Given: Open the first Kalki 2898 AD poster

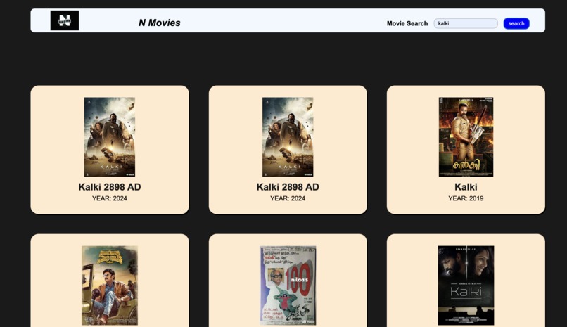Looking at the screenshot, I should 110,137.
